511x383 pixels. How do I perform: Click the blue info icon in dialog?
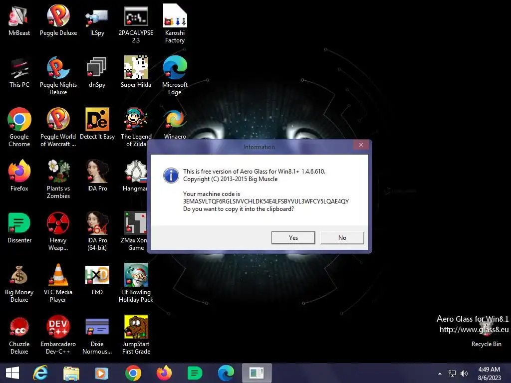click(x=171, y=175)
